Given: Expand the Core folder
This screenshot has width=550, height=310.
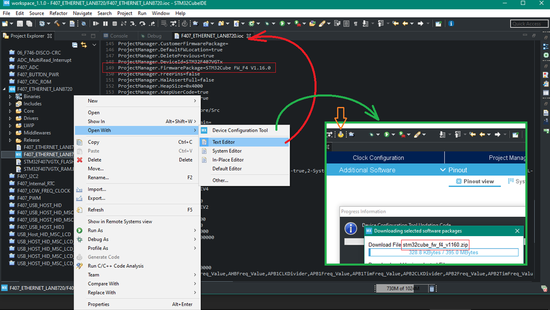Looking at the screenshot, I should (x=10, y=111).
